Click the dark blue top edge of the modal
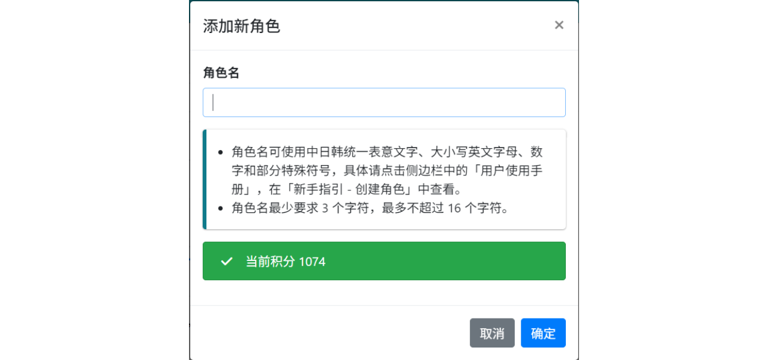Screen dimensions: 768x360 (x=384, y=2)
